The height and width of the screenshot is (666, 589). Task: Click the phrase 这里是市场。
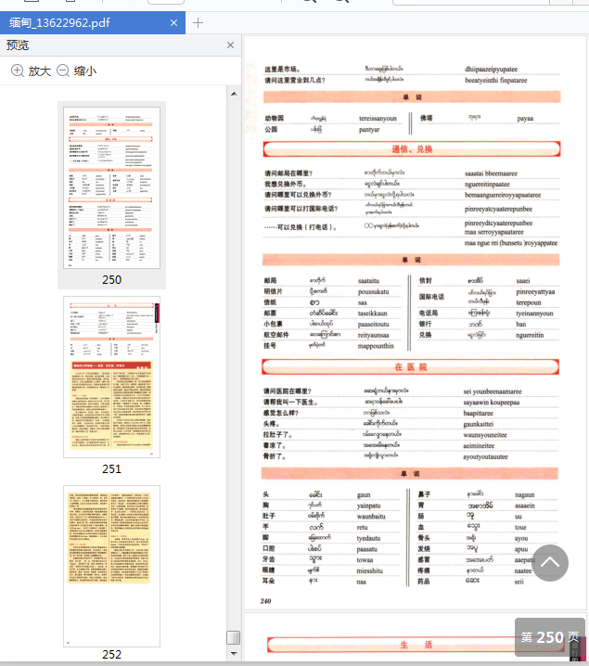coord(282,70)
